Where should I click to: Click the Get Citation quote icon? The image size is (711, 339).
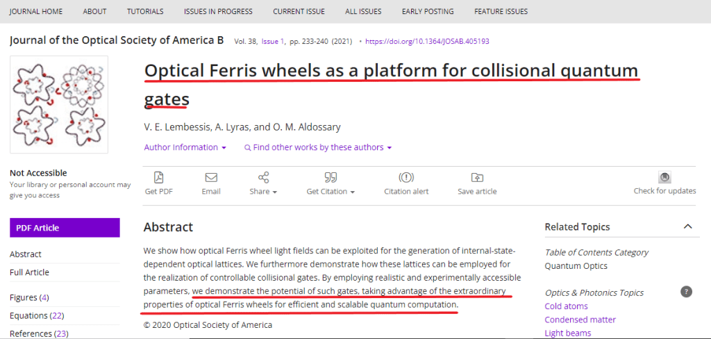[331, 178]
